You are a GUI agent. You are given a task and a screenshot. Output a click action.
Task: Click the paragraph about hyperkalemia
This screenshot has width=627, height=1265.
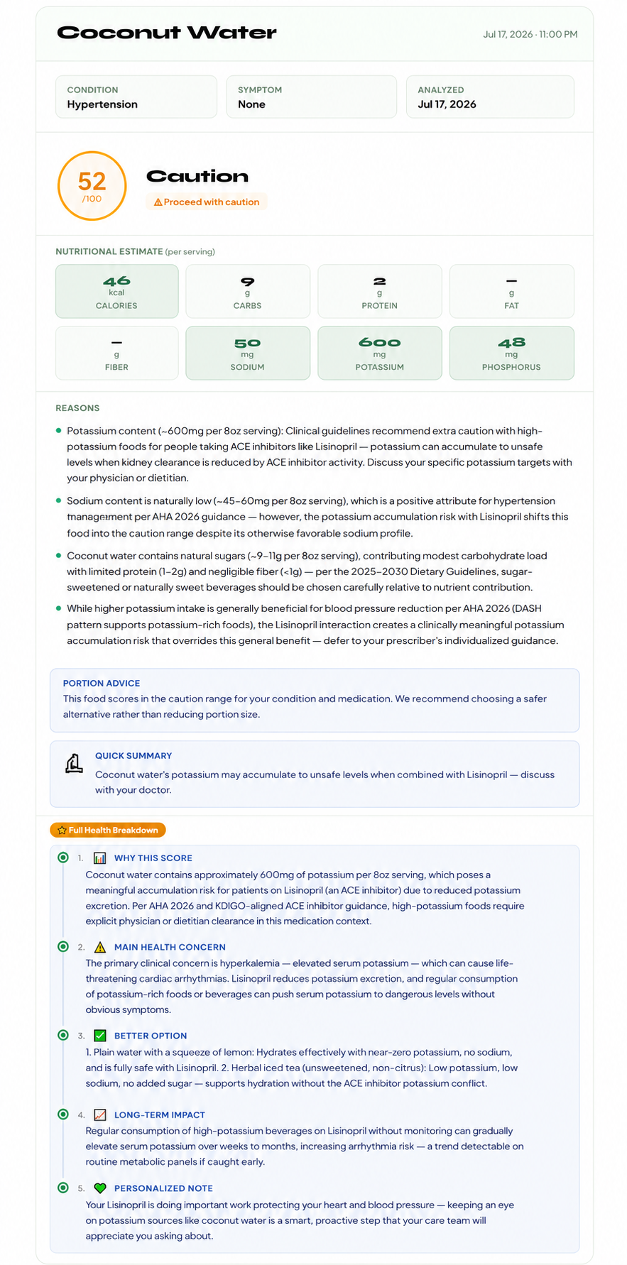[x=302, y=986]
